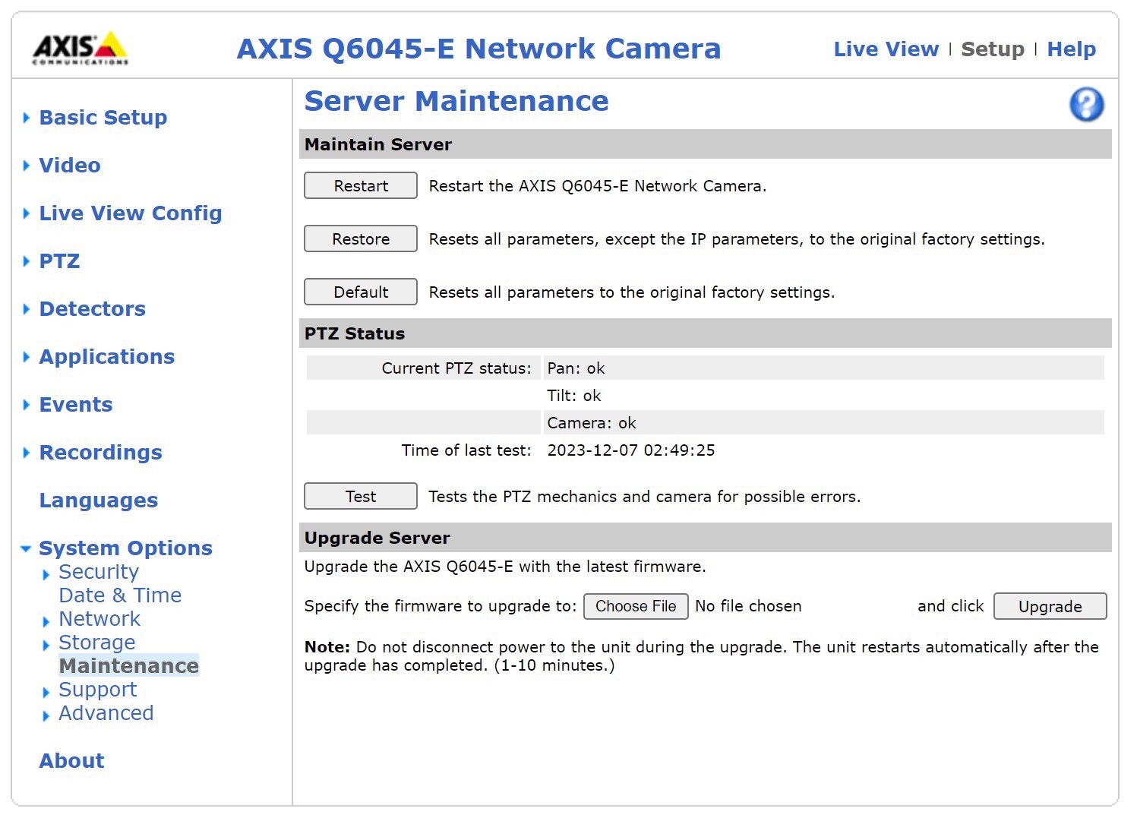Click the 'No file chosen' text
1137x818 pixels.
point(748,606)
